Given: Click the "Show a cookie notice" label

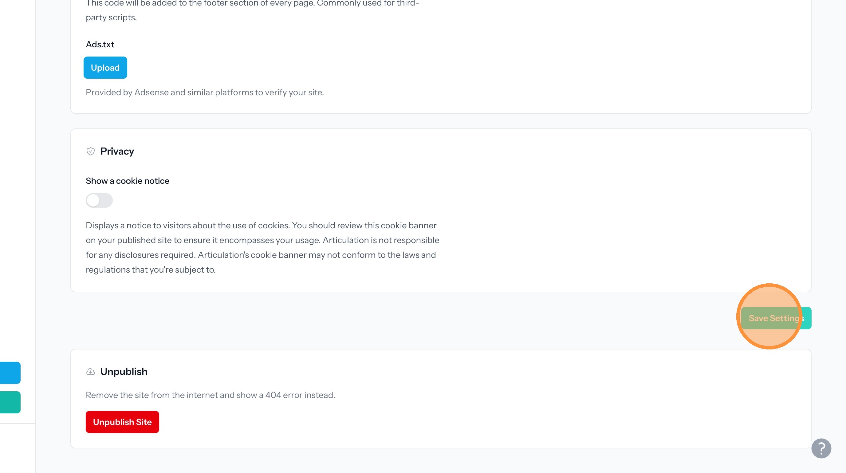Looking at the screenshot, I should (128, 181).
